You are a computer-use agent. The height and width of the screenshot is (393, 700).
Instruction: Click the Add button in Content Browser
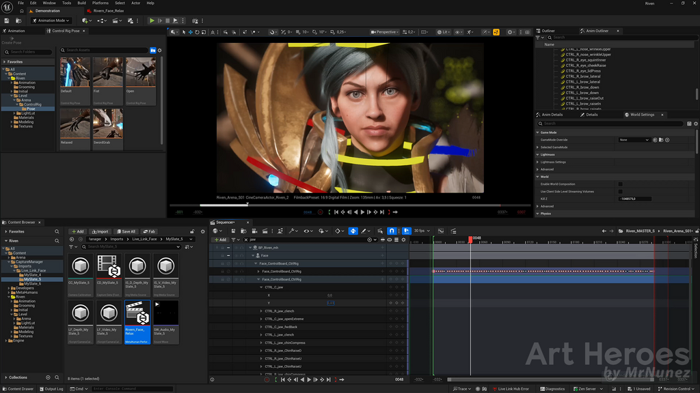click(x=78, y=232)
